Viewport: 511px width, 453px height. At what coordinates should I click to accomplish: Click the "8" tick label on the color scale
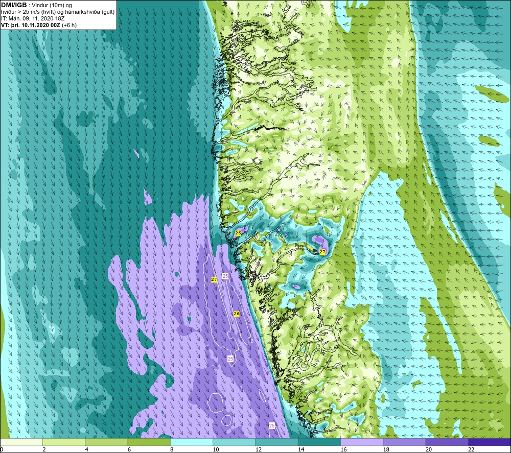(x=172, y=449)
